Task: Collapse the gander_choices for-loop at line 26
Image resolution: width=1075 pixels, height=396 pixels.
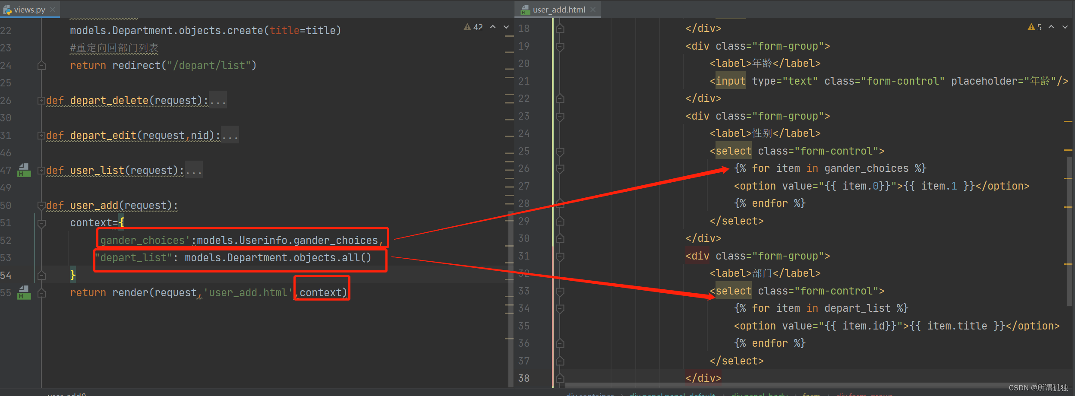Action: (x=560, y=168)
